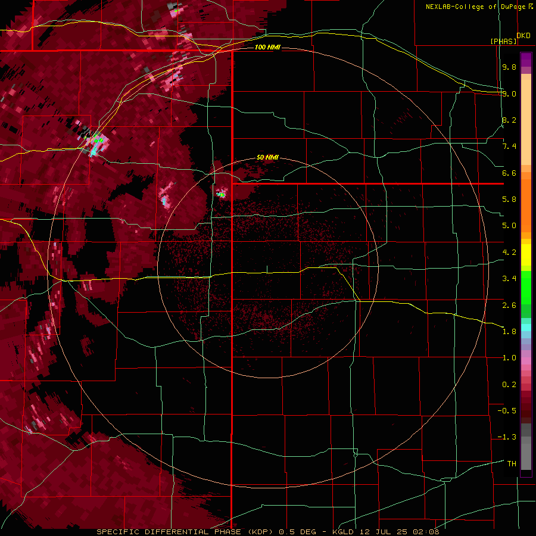Select the 9.8 scale value
This screenshot has height=536, width=536.
509,67
